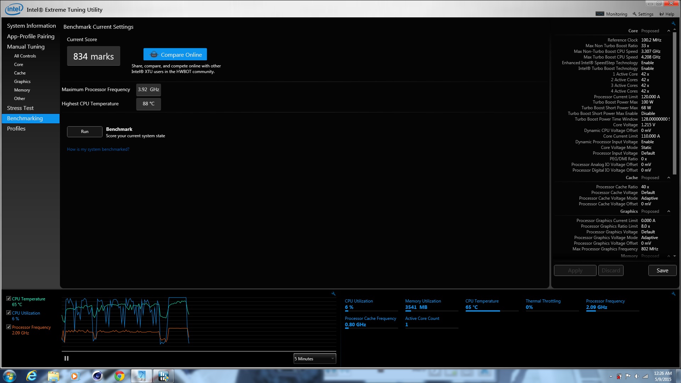Open Windows Explorer from taskbar
Screen dimensions: 681x383
54,376
